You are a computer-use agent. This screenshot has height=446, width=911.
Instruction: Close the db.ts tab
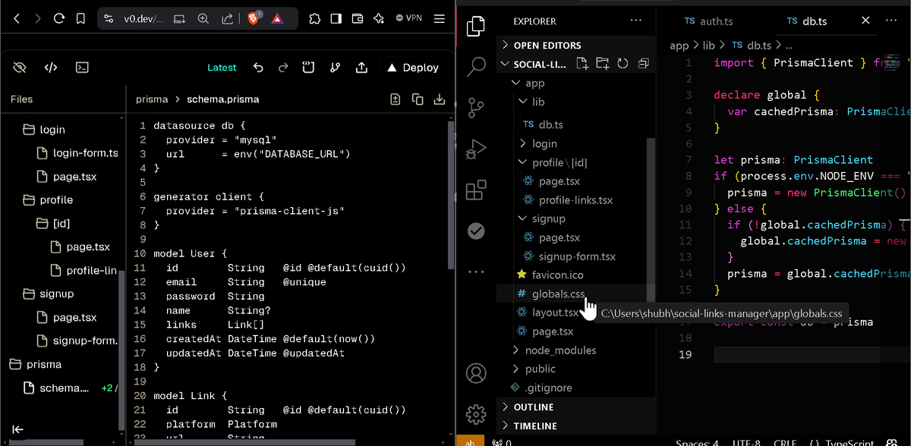[x=865, y=21]
